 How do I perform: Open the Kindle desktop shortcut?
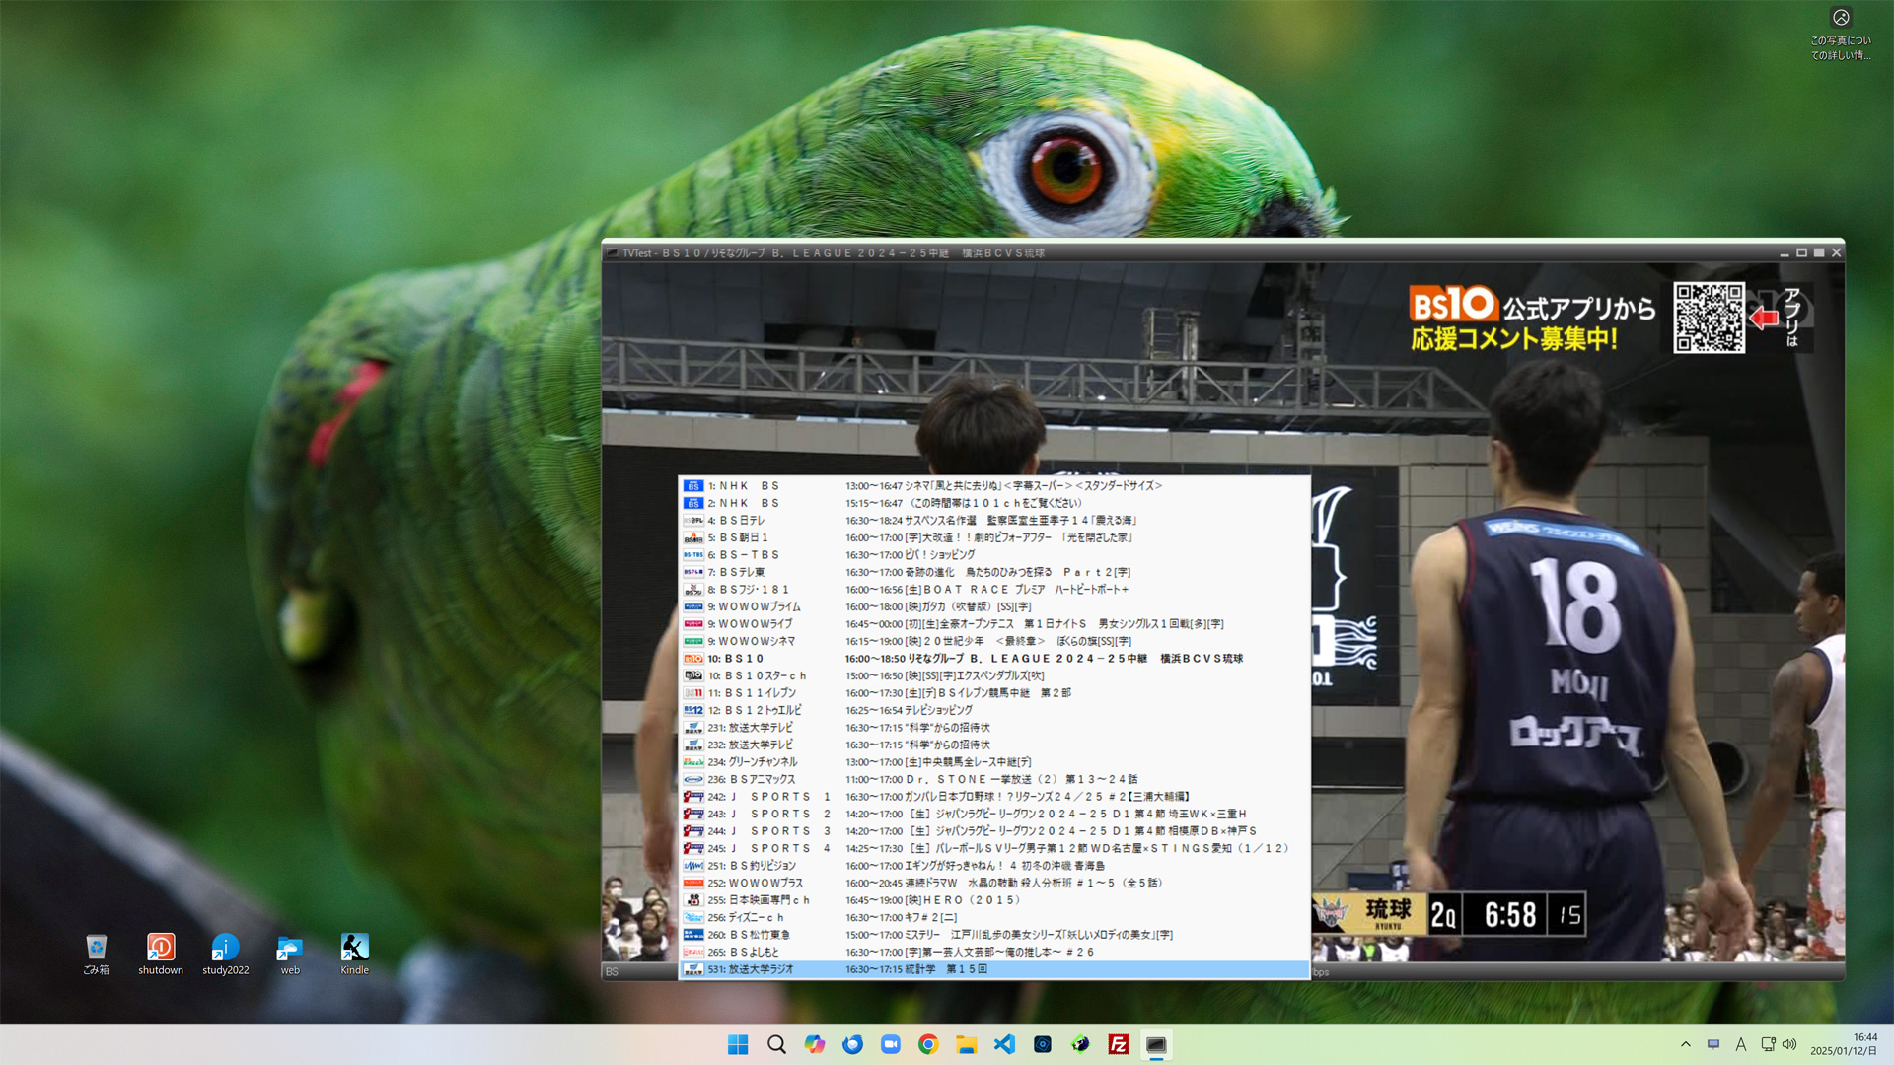pyautogui.click(x=355, y=954)
